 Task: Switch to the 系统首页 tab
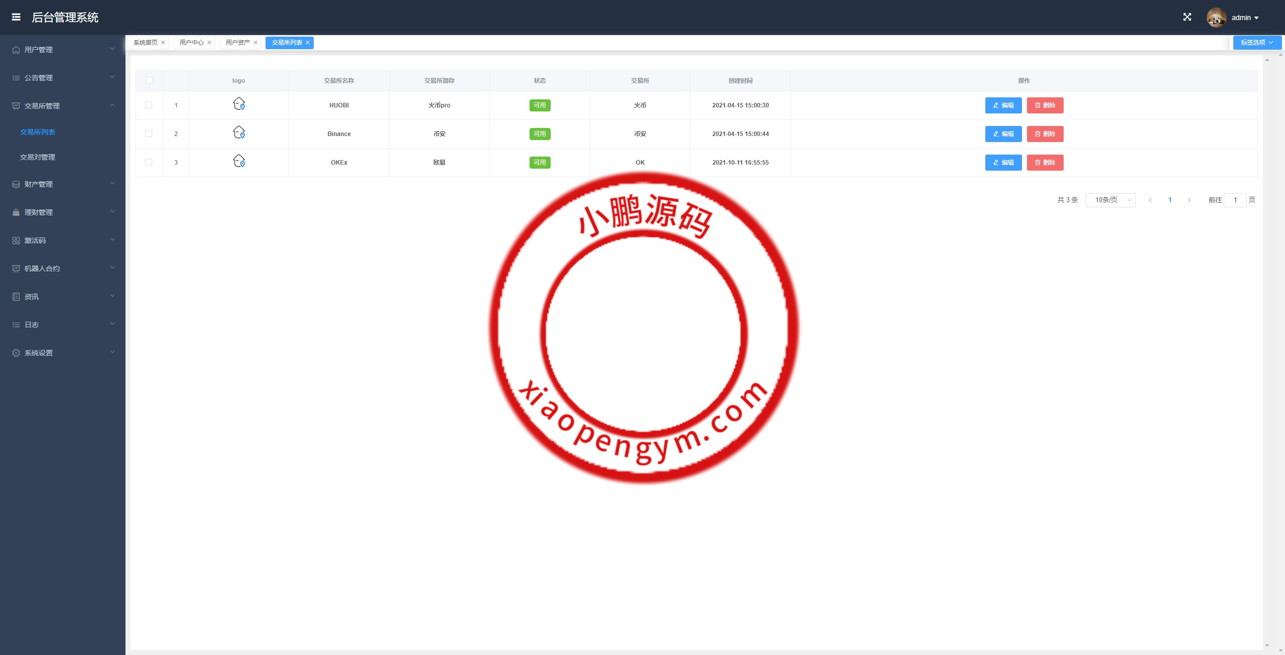(x=145, y=43)
